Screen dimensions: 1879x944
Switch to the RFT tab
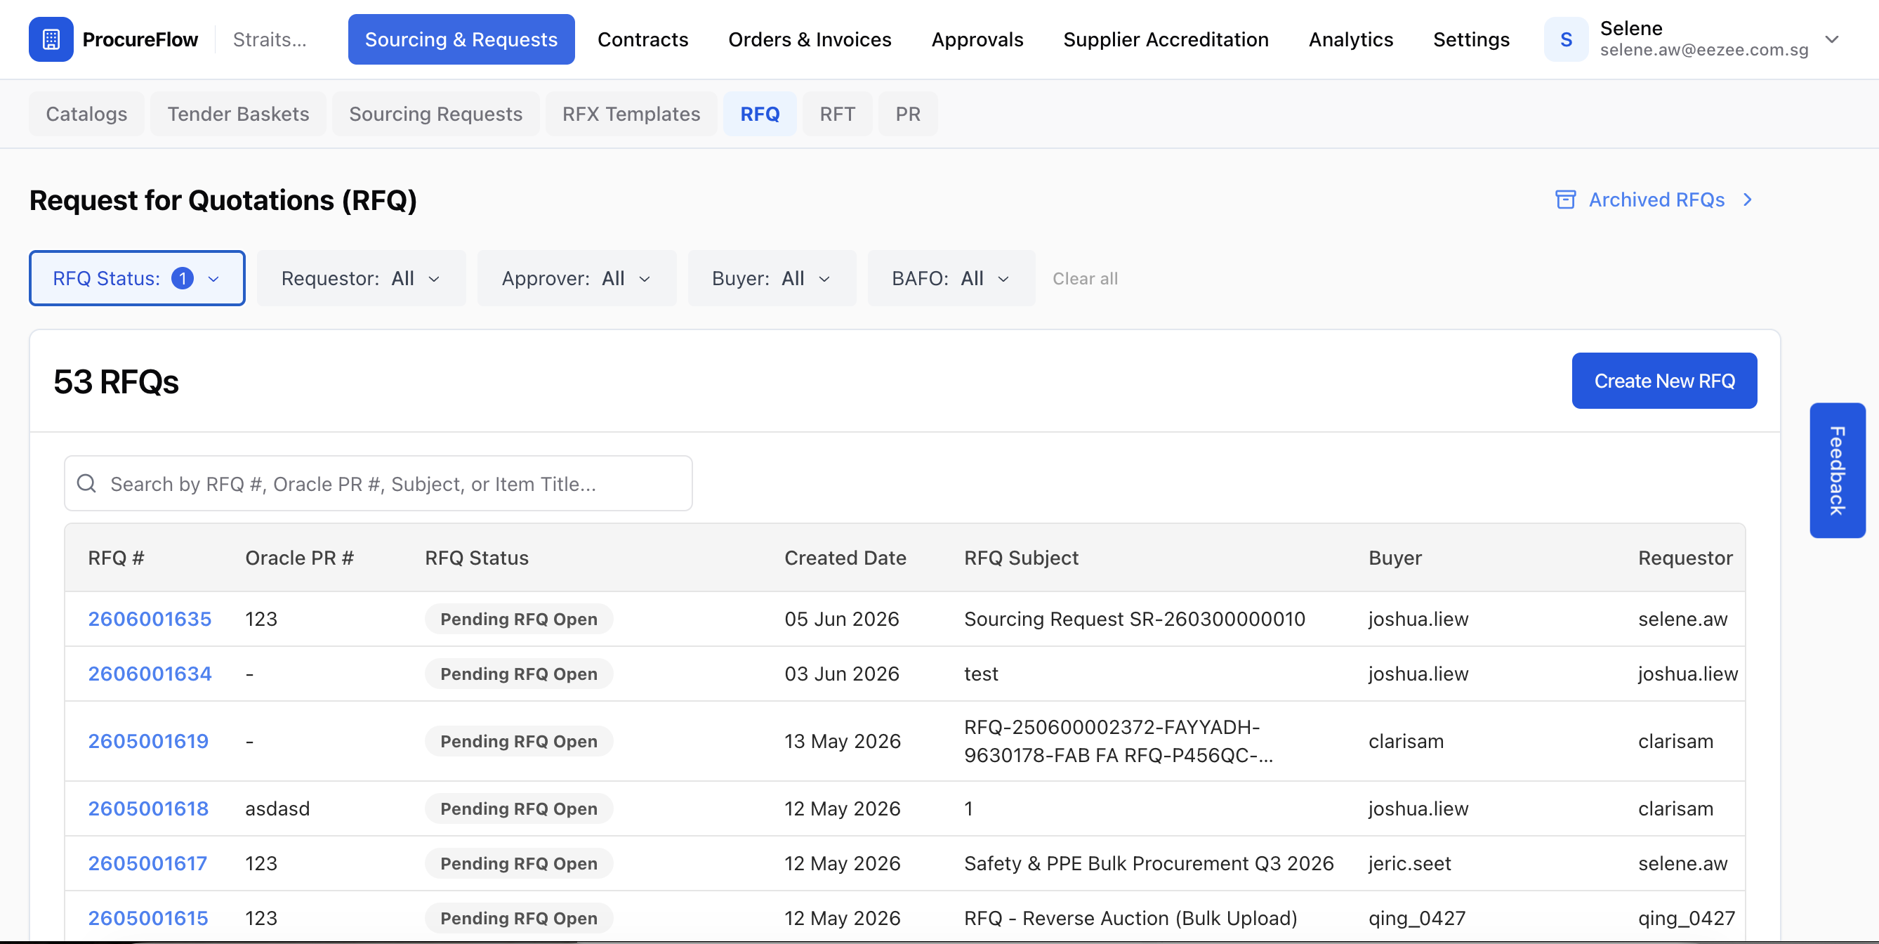click(838, 114)
